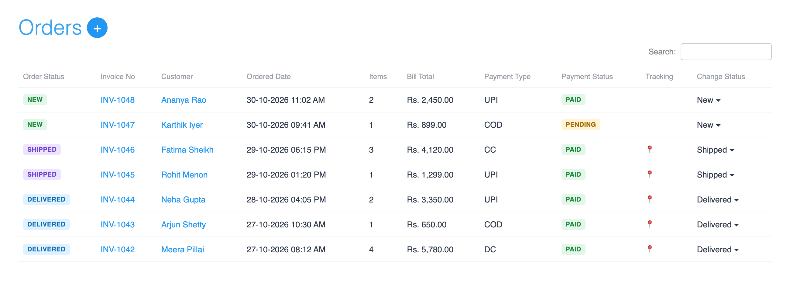Viewport: 790px width, 304px height.
Task: Open tracking pin for Neha Gupta's order
Action: [650, 199]
